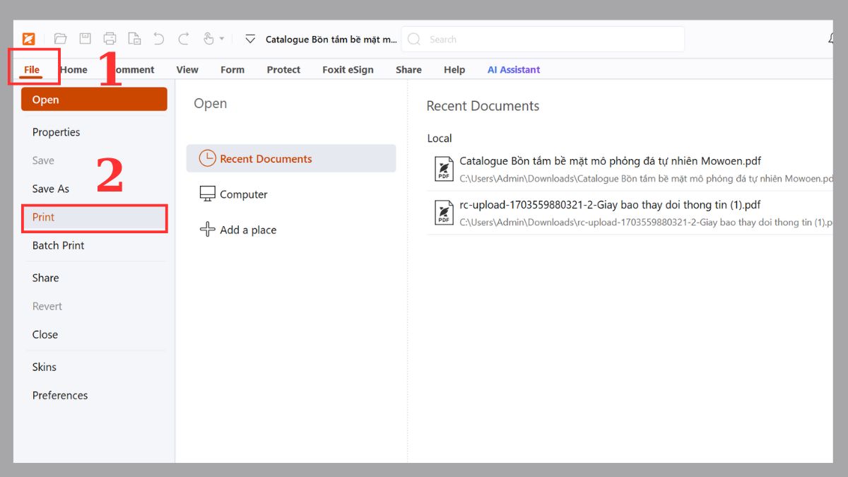The width and height of the screenshot is (848, 477).
Task: Click the Redo arrow icon
Action: tap(184, 39)
